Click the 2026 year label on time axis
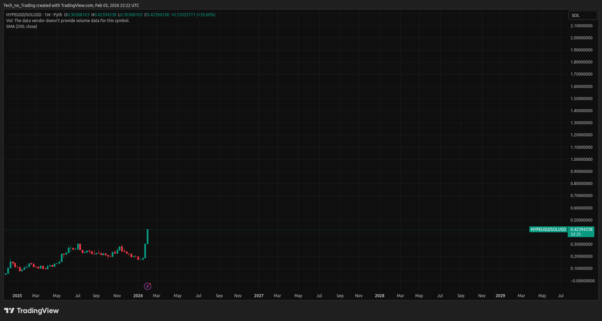 click(x=138, y=296)
